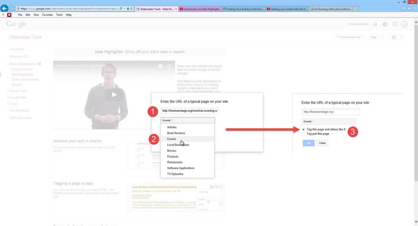
Task: Expand the Search Traffic section
Action: point(8,91)
